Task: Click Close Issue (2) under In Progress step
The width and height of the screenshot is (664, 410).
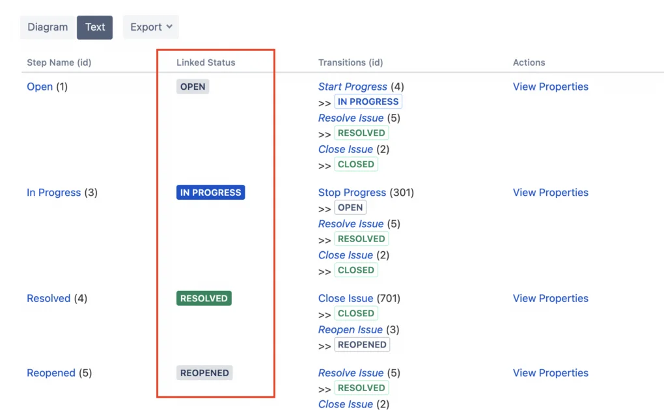Action: pos(346,255)
